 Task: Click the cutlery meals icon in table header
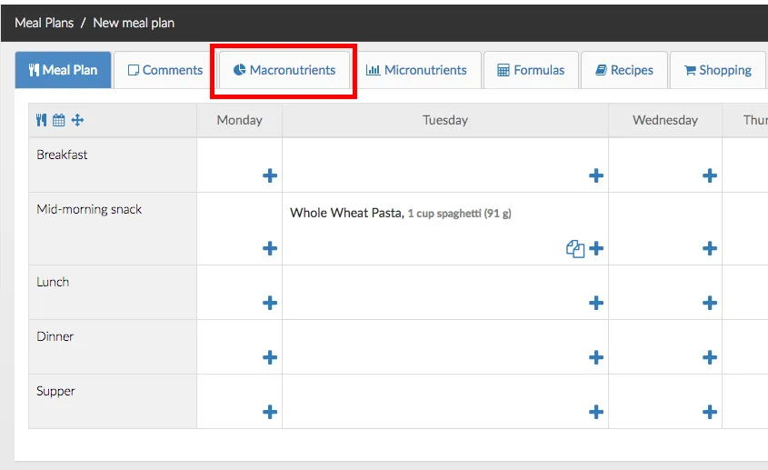tap(41, 120)
